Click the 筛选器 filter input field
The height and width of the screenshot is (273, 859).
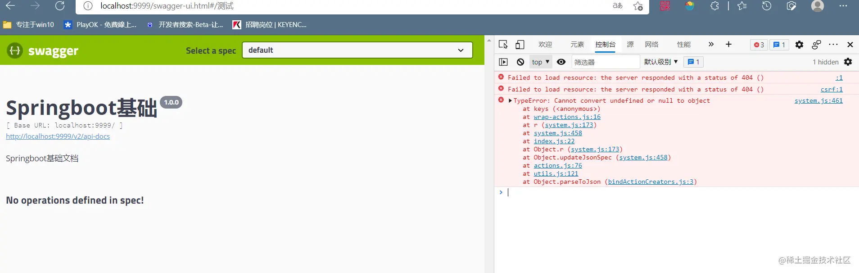click(606, 62)
